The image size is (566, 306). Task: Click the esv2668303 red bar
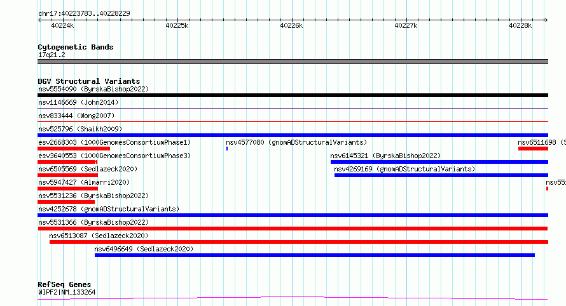tap(74, 149)
